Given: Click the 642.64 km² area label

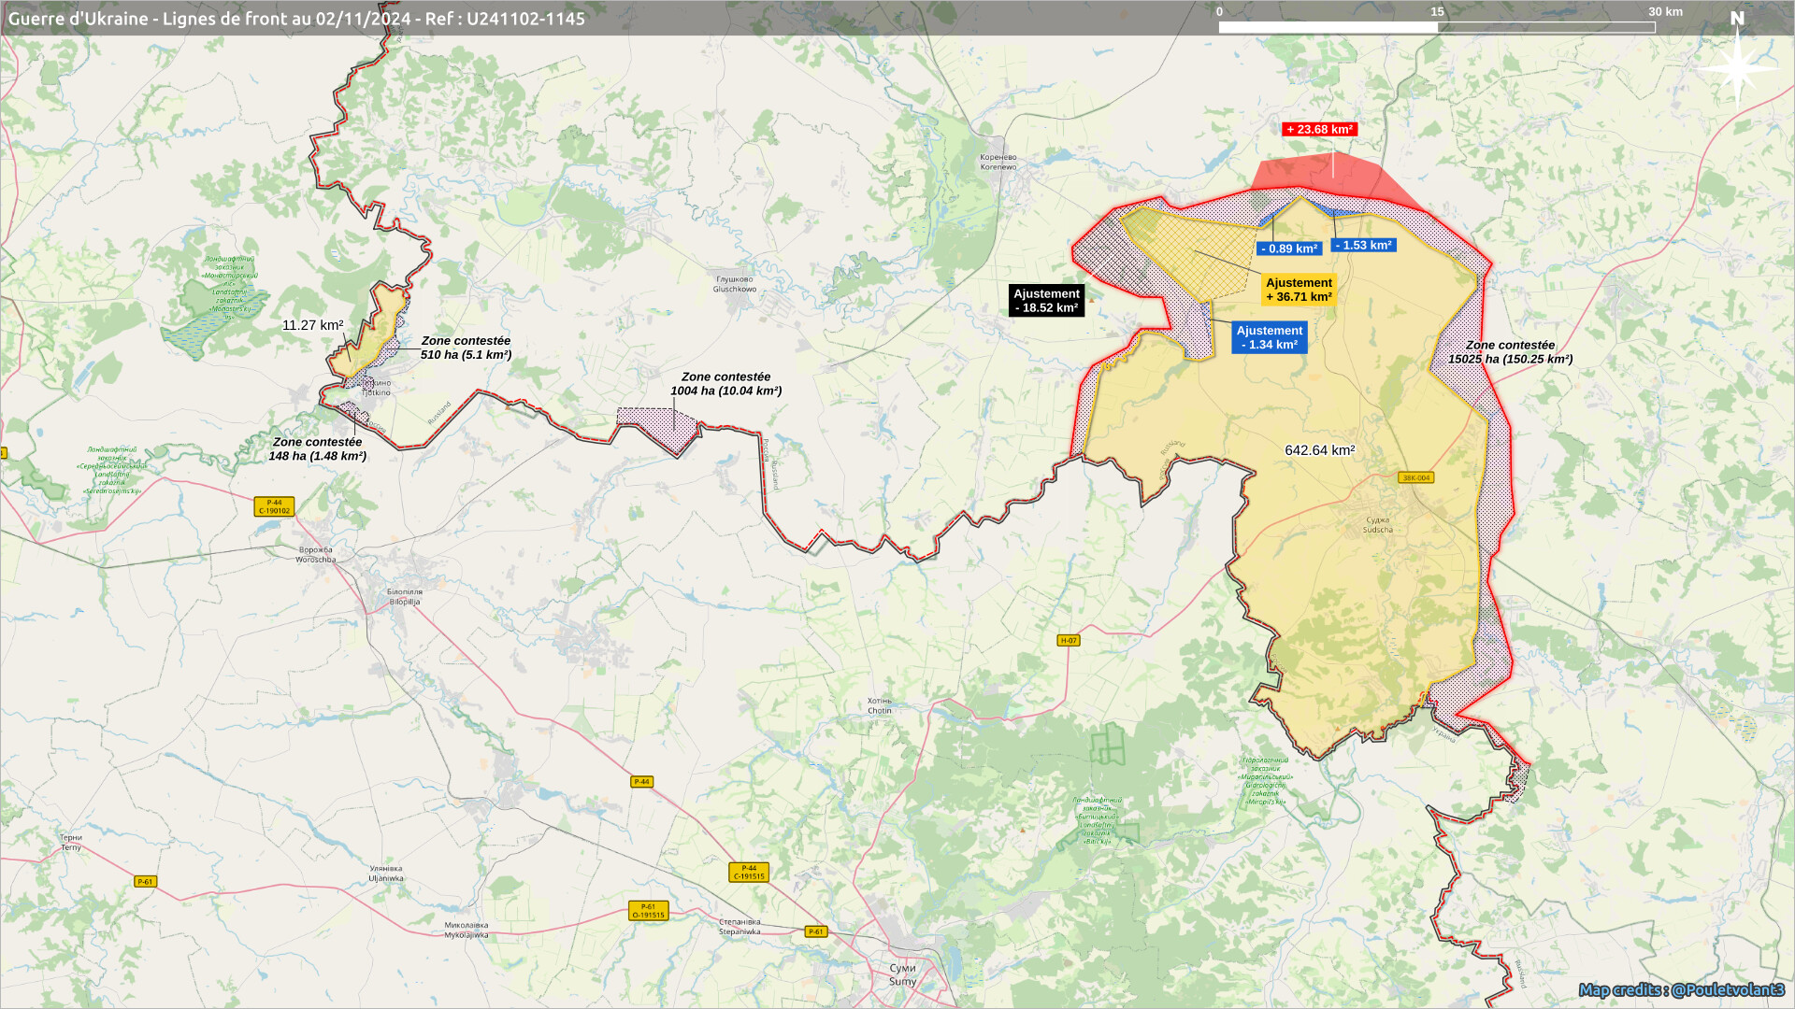Looking at the screenshot, I should tap(1319, 450).
